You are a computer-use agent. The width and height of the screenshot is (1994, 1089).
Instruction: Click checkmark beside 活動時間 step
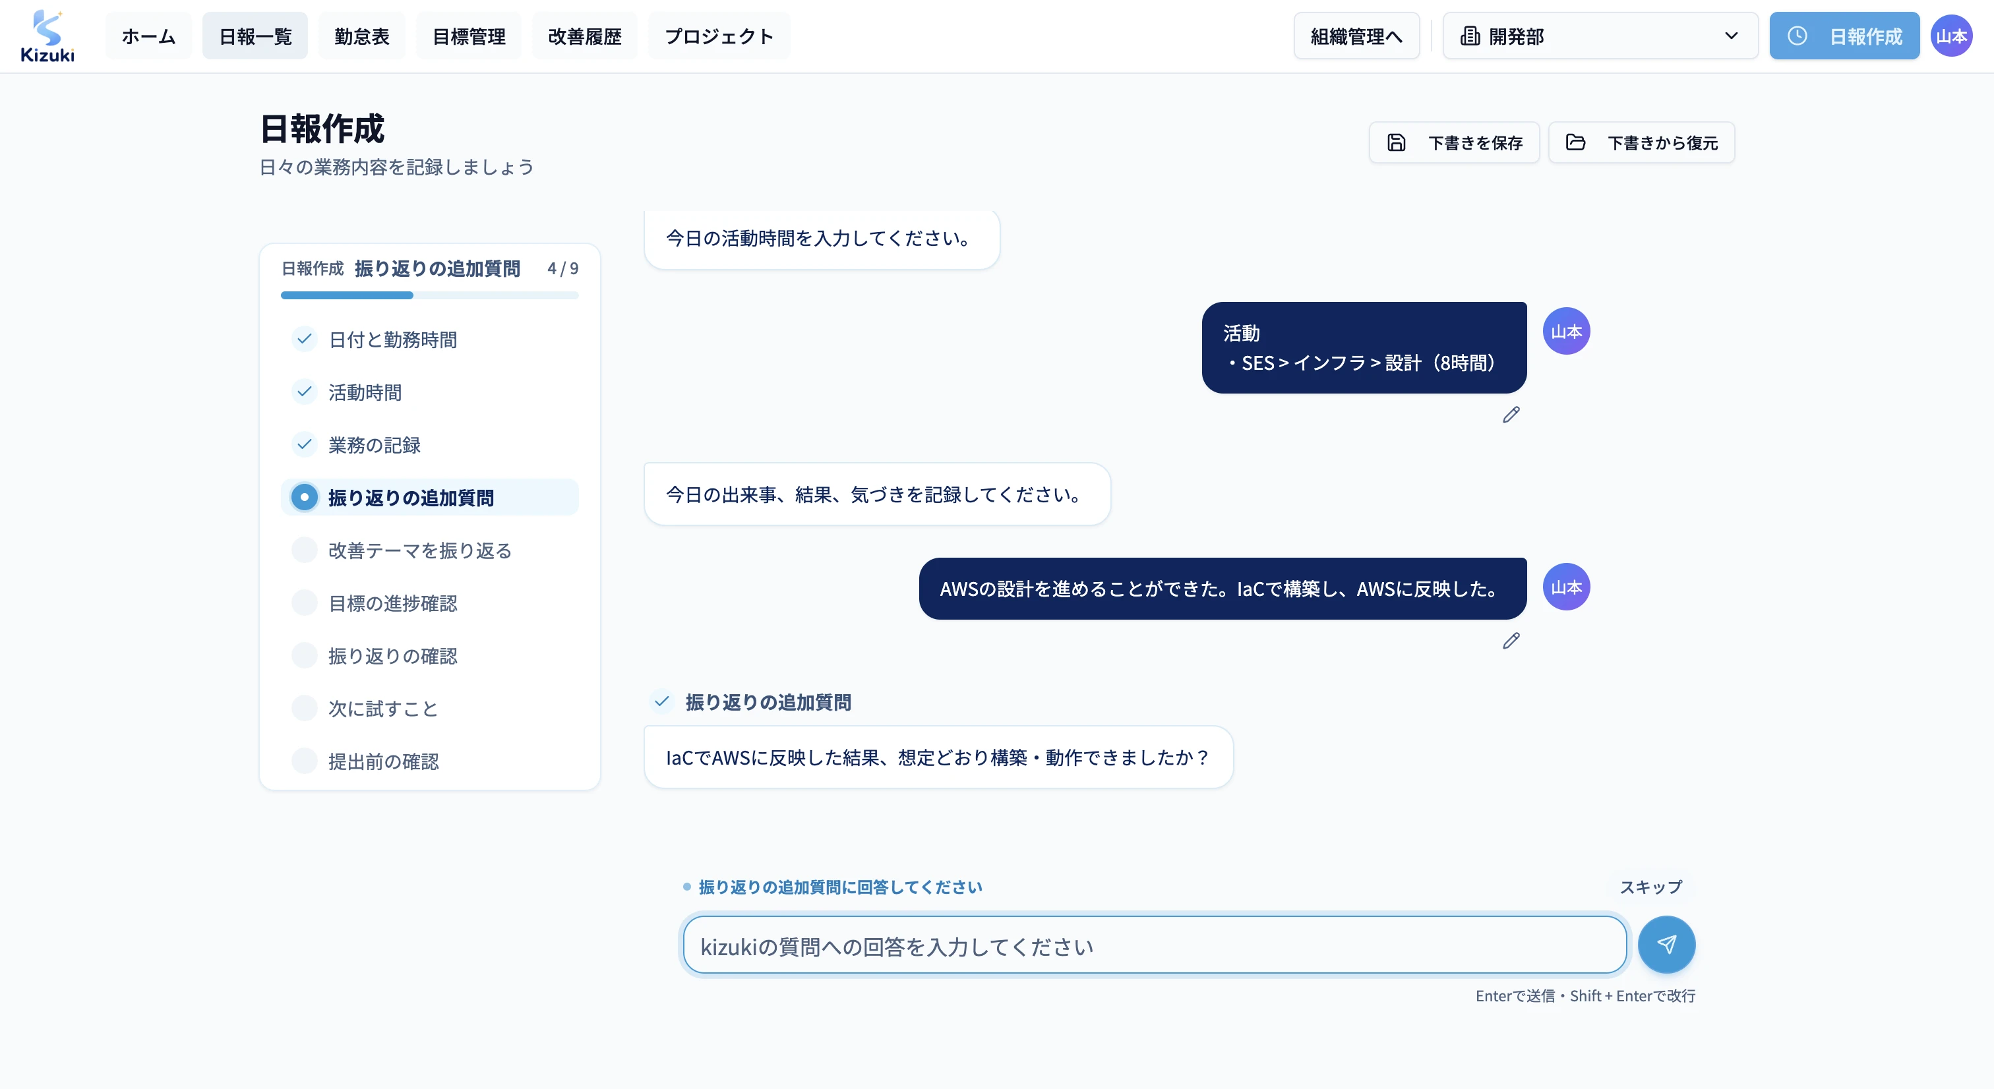pyautogui.click(x=304, y=392)
